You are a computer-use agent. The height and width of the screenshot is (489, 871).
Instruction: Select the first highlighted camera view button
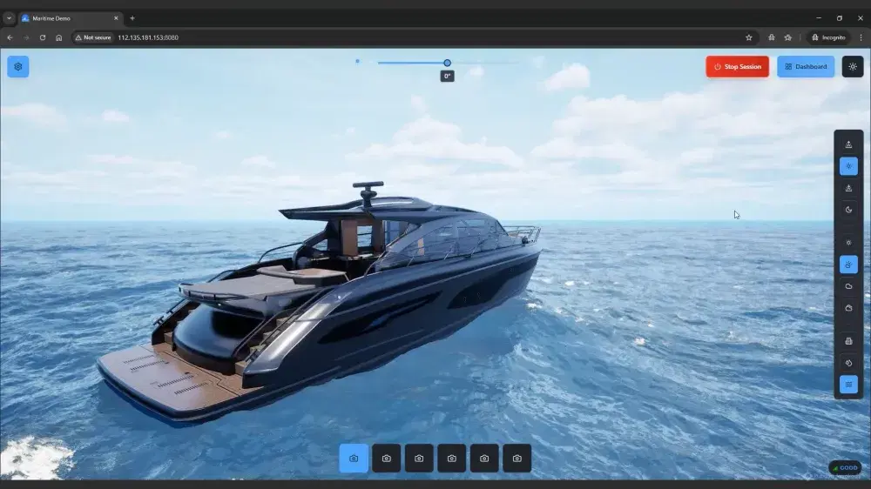354,459
